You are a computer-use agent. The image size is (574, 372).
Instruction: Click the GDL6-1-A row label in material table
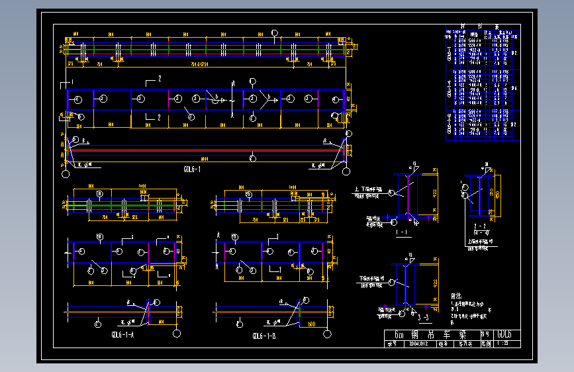click(449, 89)
